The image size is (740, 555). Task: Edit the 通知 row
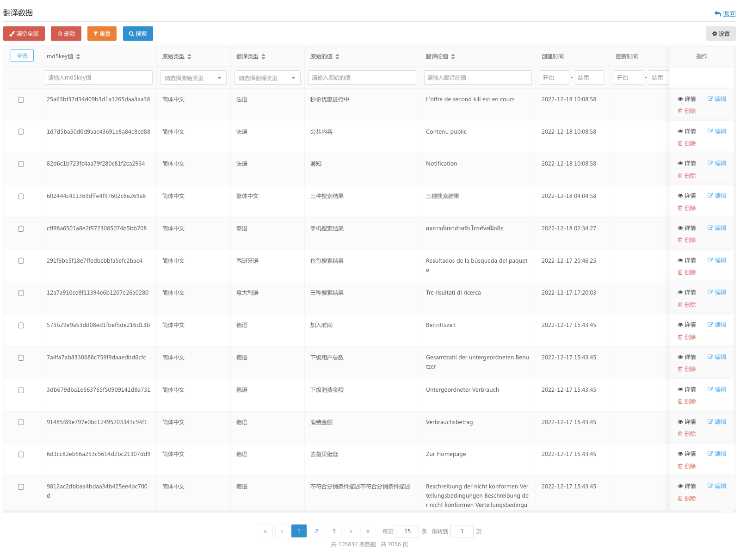point(717,163)
